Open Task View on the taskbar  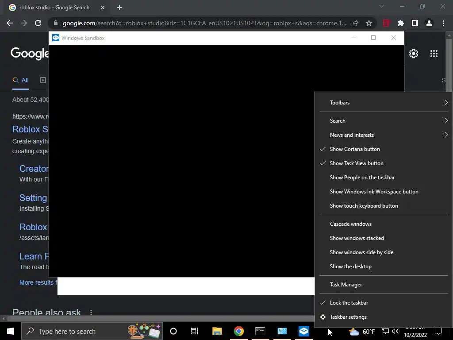pos(195,331)
